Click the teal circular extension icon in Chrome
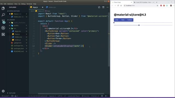This screenshot has width=175, height=98. (167, 5)
